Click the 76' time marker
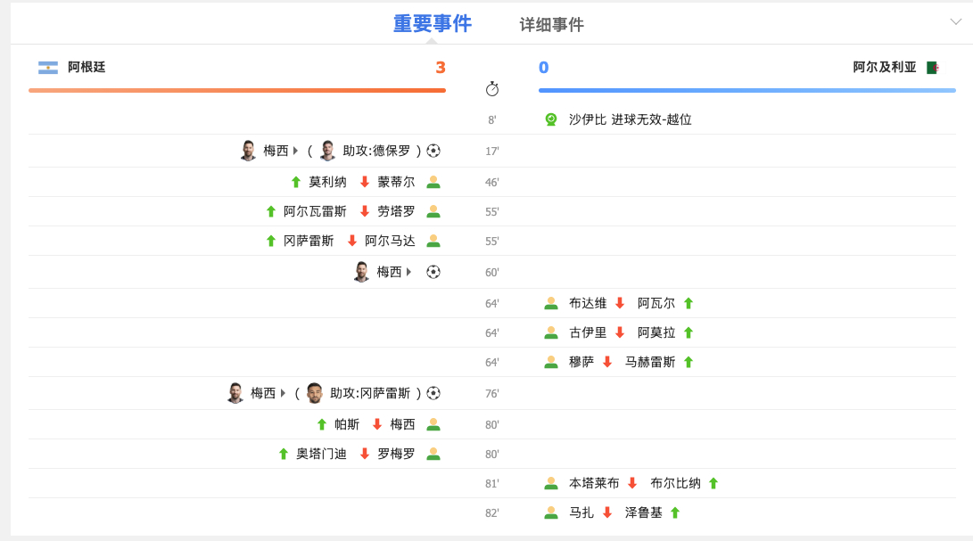 [492, 394]
